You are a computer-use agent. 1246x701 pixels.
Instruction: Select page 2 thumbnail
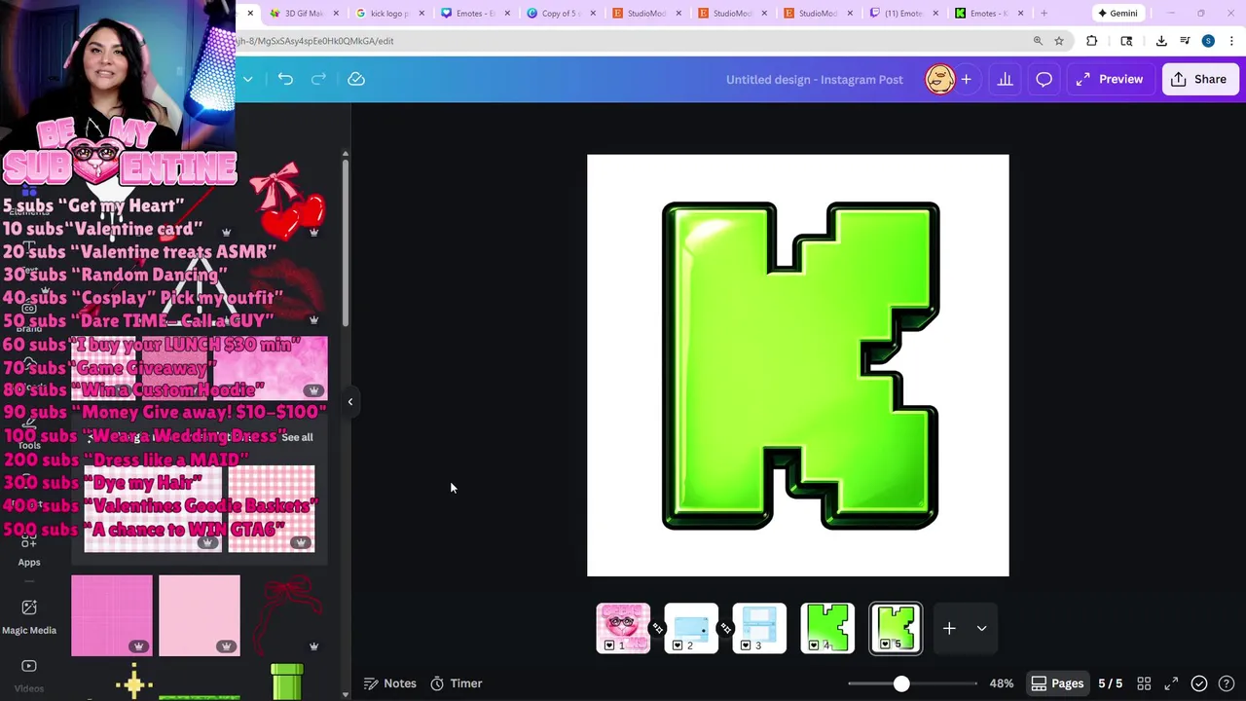coord(691,628)
